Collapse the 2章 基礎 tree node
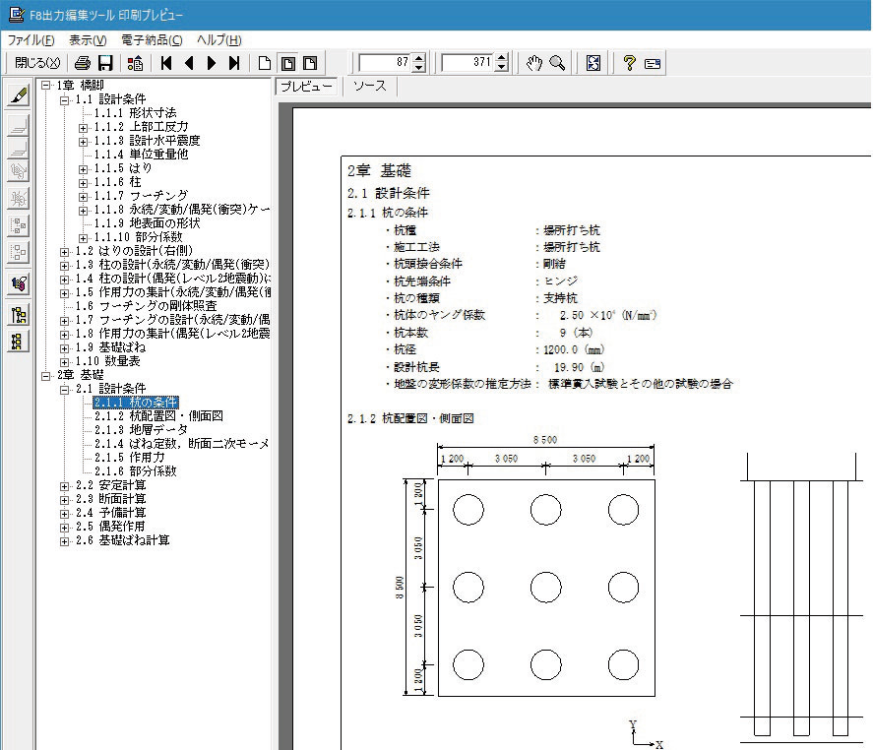This screenshot has width=873, height=750. (46, 376)
